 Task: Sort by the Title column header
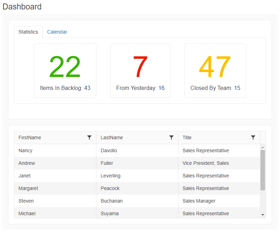pyautogui.click(x=187, y=138)
